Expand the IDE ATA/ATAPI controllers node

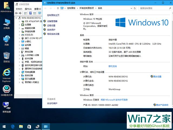[x=19, y=21]
